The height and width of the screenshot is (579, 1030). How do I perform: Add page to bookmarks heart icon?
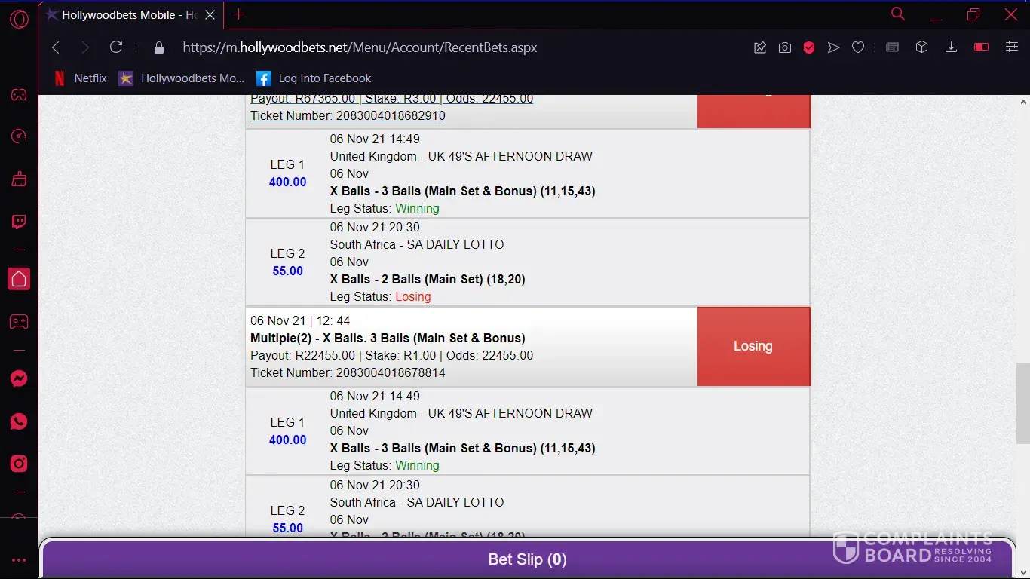(858, 47)
